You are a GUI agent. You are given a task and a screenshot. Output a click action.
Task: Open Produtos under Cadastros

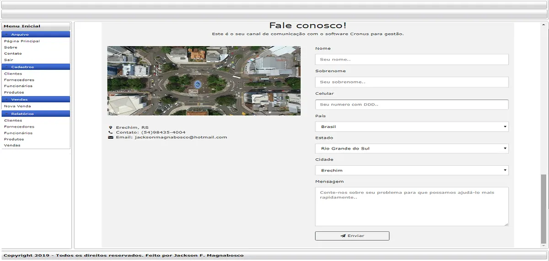tap(14, 92)
